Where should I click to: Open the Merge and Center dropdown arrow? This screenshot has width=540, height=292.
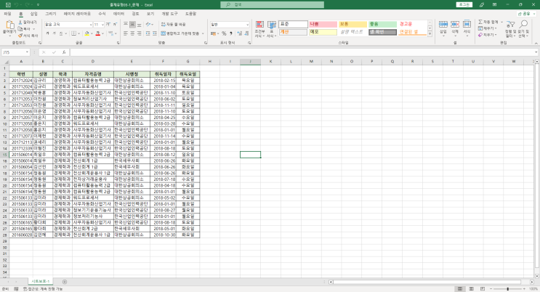(x=203, y=33)
